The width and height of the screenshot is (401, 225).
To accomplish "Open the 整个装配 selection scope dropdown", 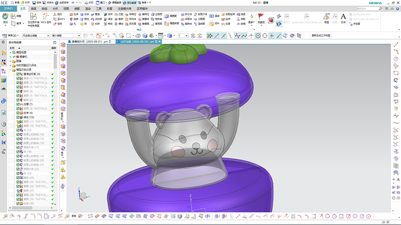I will tap(65, 36).
